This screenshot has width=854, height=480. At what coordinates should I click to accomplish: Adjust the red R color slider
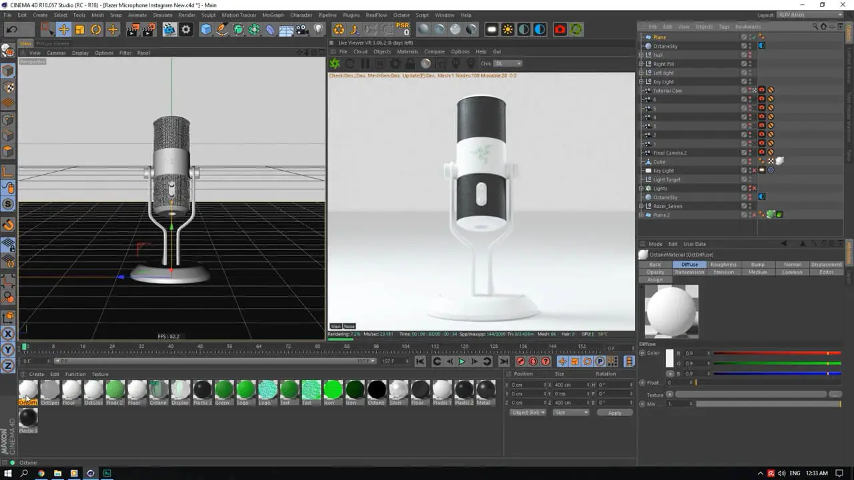pos(777,353)
